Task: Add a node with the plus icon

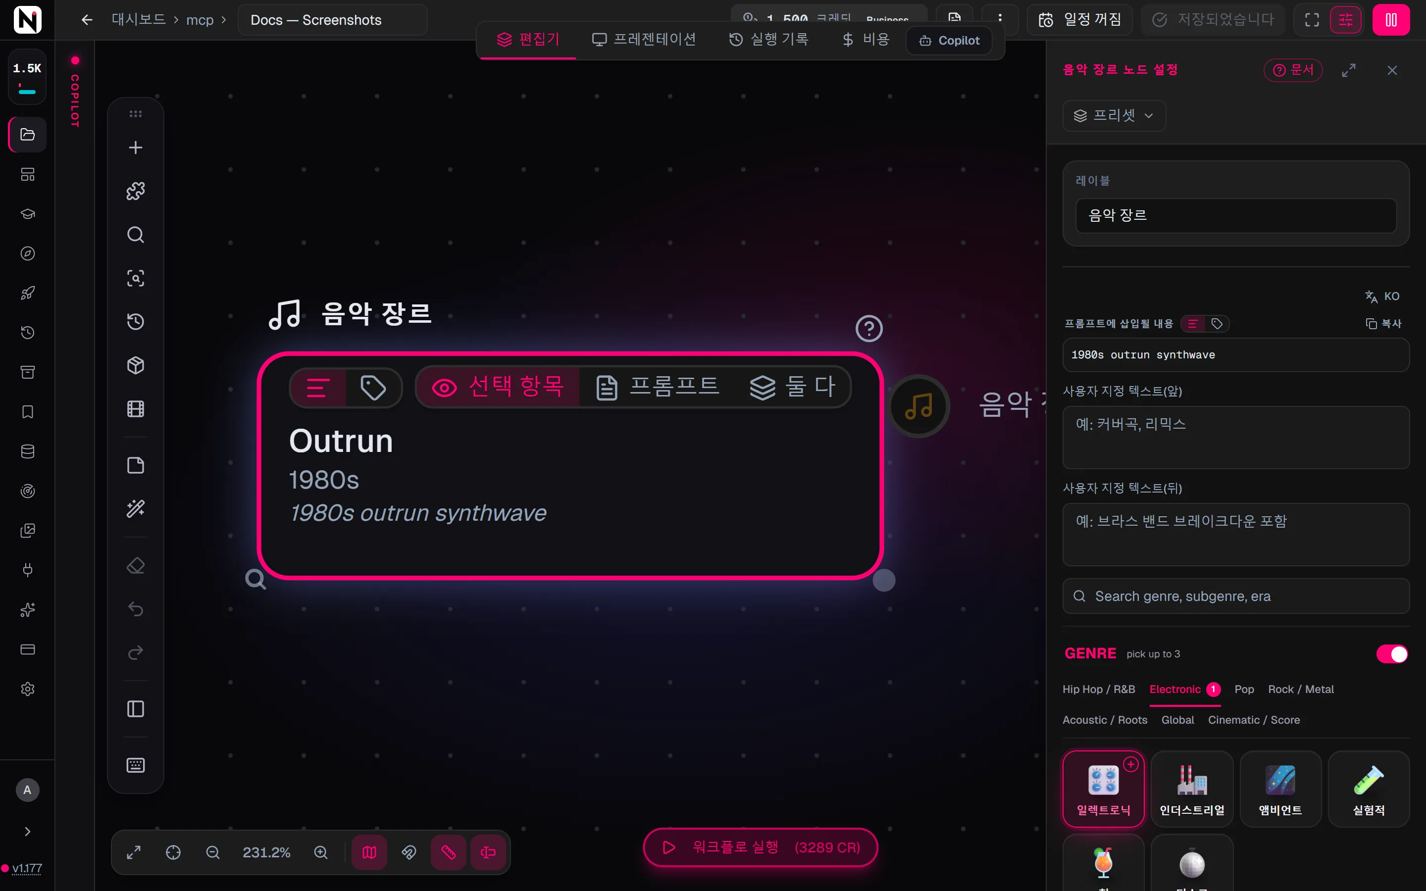Action: (136, 148)
